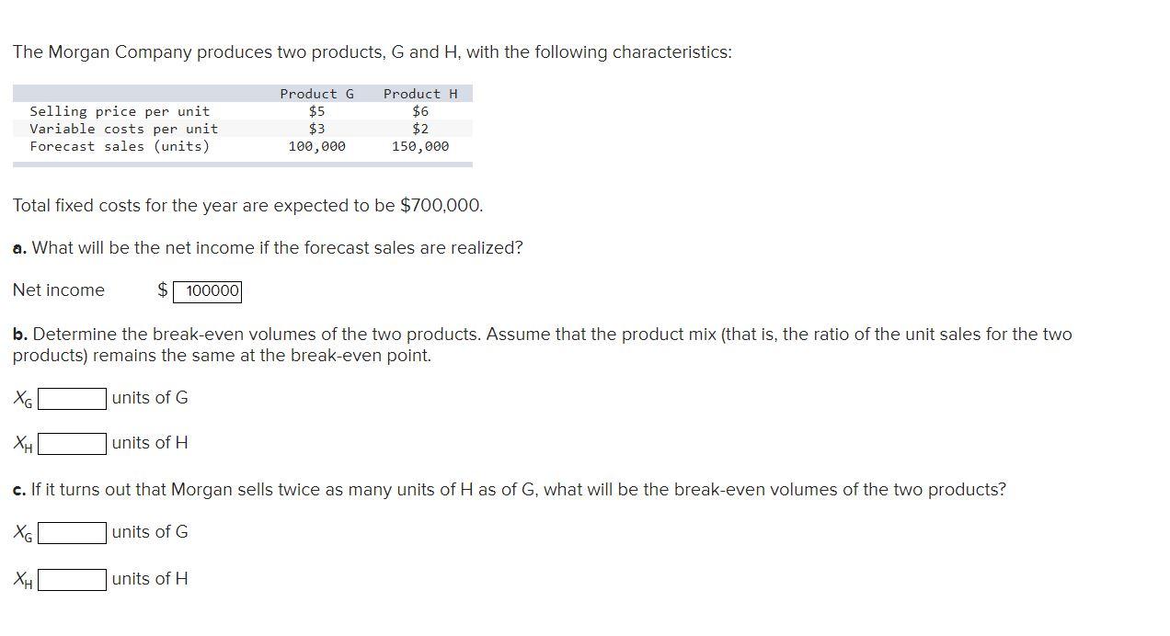Click the Forecast sales (units) row label
Viewport: 1170px width, 636px height.
pos(120,145)
